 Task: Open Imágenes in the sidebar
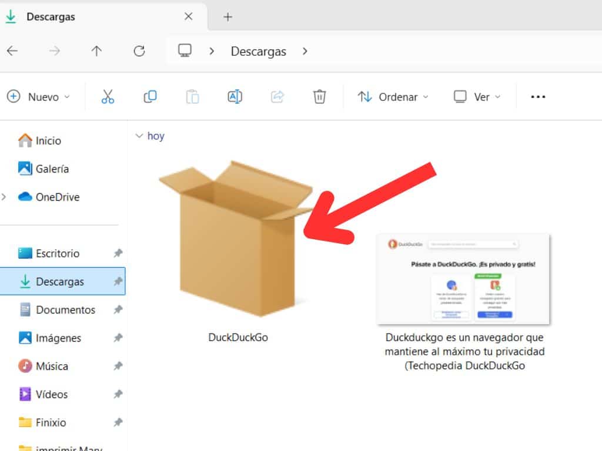pos(50,338)
